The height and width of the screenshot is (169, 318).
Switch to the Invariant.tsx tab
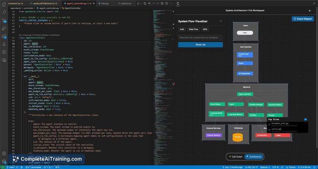click(16, 3)
